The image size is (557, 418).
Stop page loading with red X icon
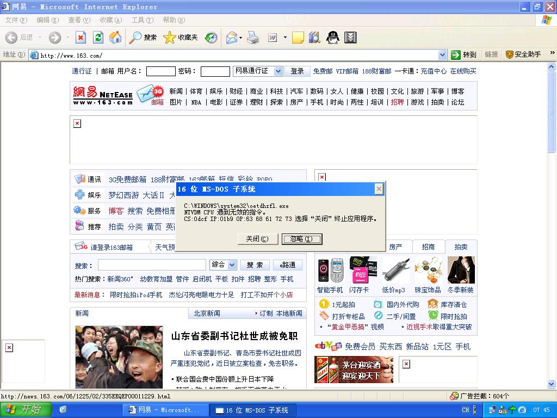point(81,38)
